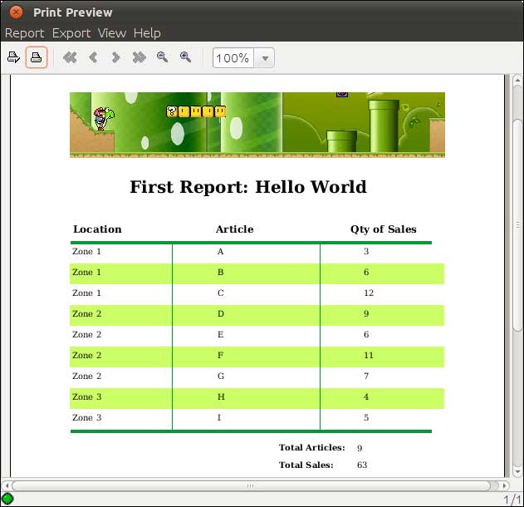
Task: Click the Mario banner image in report
Action: click(x=257, y=125)
